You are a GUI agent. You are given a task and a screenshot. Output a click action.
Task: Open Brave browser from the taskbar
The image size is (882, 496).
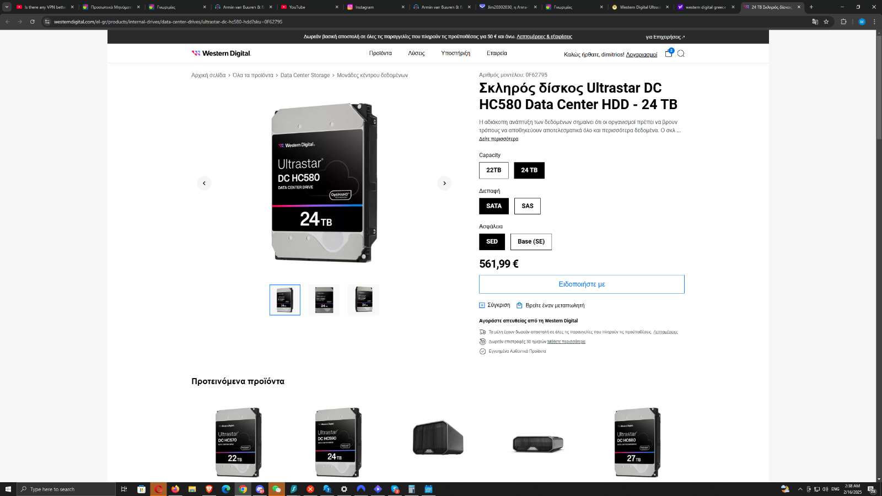pos(209,489)
